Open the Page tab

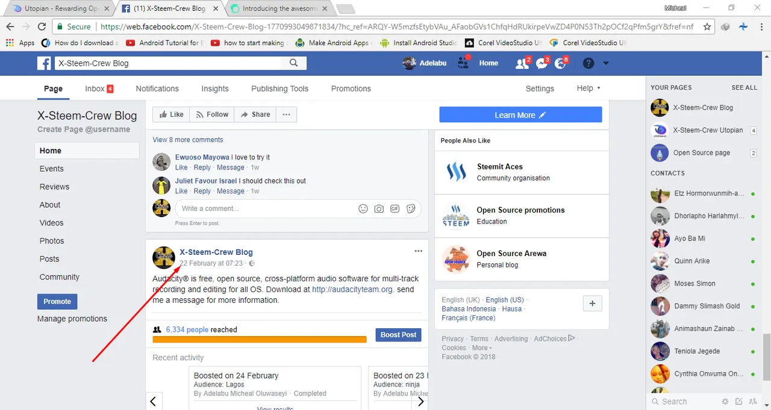click(x=53, y=88)
